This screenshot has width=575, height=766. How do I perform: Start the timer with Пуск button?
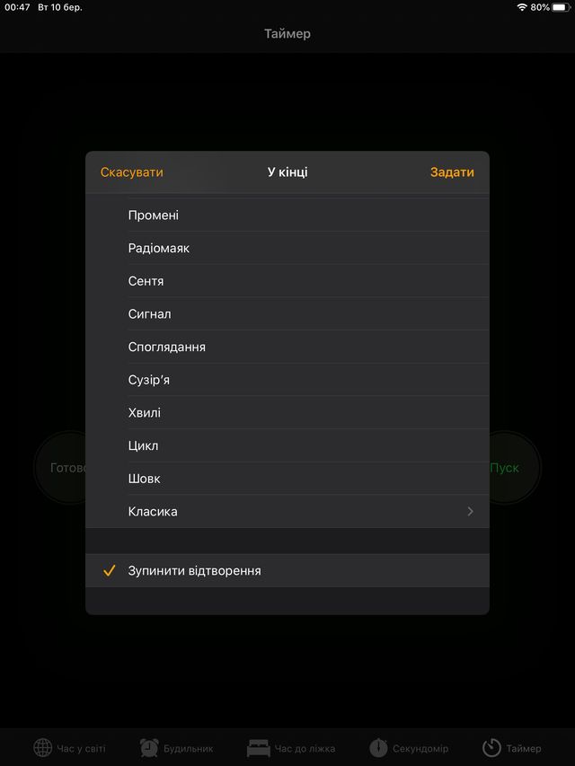point(512,468)
